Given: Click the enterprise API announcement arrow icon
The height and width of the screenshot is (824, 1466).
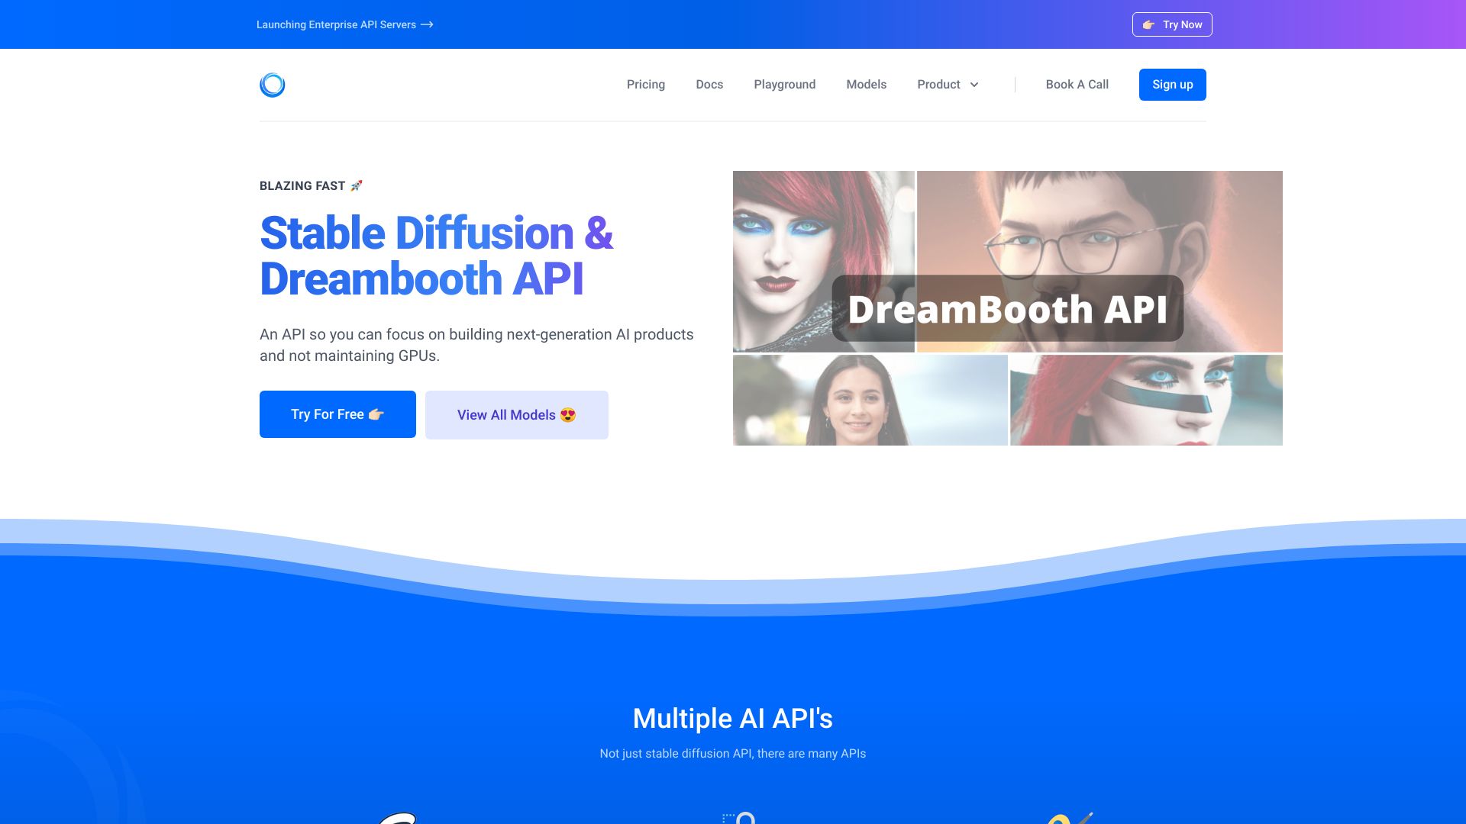Looking at the screenshot, I should [427, 24].
